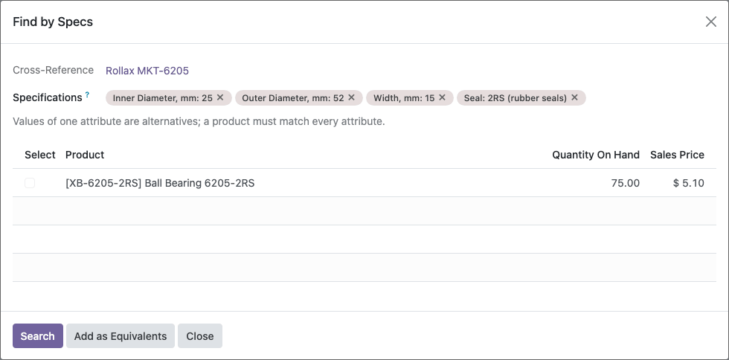
Task: Click the Find by Specs dialog title
Action: point(53,22)
